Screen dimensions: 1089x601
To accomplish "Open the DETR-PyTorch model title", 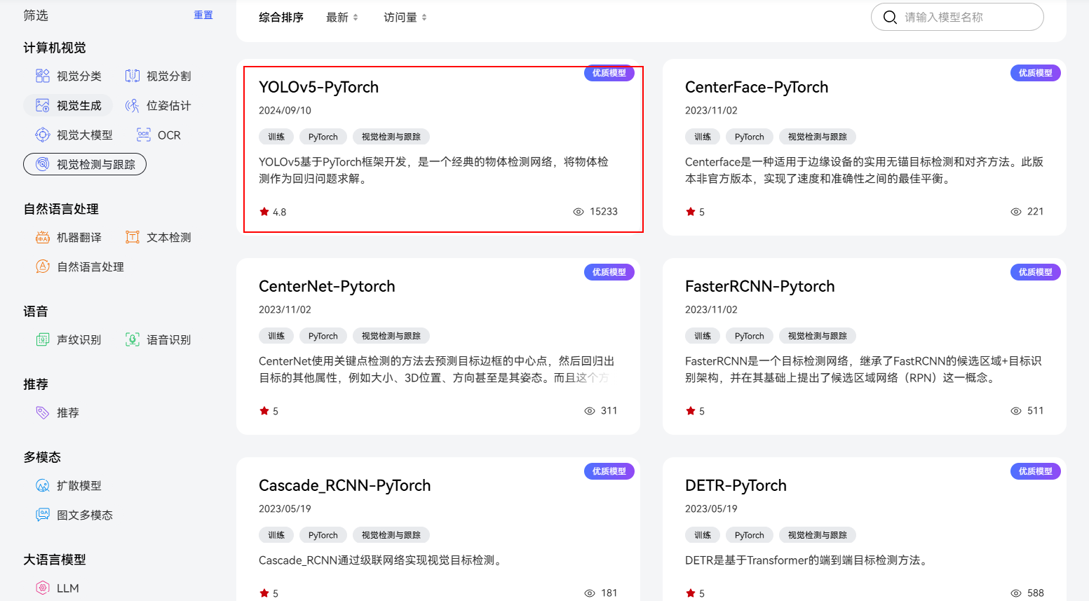I will (736, 485).
